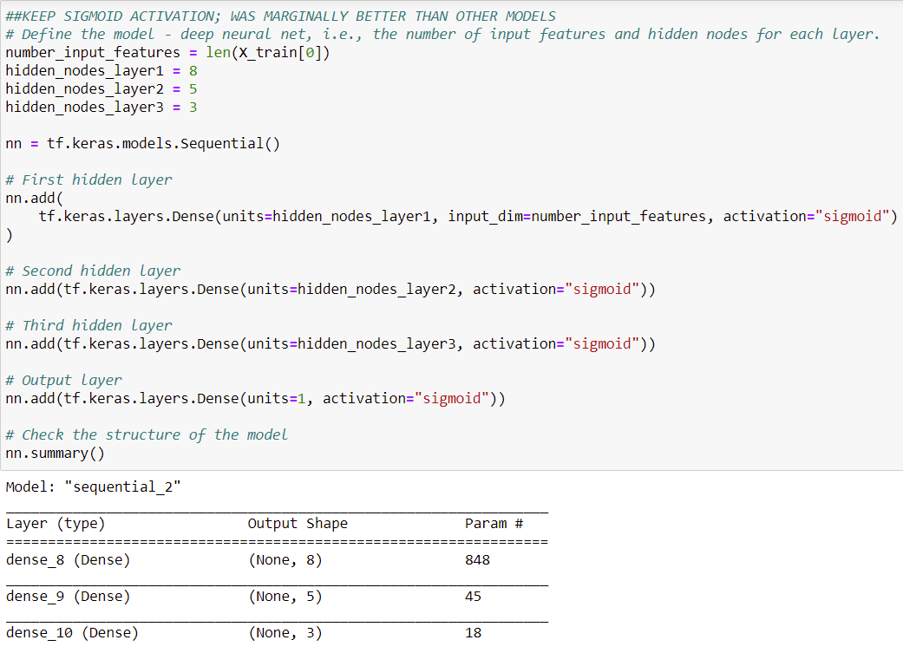The height and width of the screenshot is (653, 903).
Task: Click the "Layer (type)" column header
Action: pyautogui.click(x=56, y=524)
